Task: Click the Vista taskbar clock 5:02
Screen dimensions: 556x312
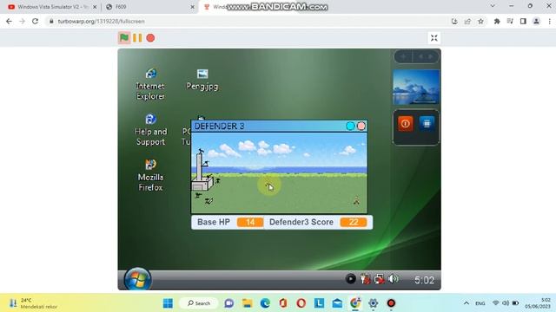Action: [x=424, y=280]
